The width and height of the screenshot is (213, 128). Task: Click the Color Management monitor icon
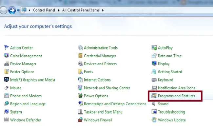pos(6,56)
